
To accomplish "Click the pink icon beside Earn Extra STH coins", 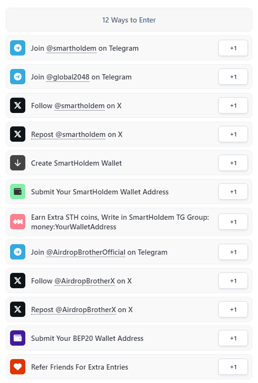I will (x=18, y=222).
